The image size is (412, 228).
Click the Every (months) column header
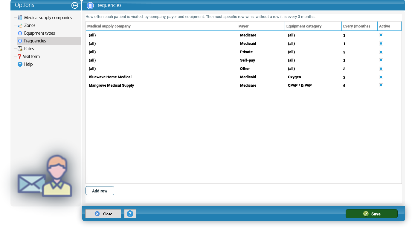[360, 26]
